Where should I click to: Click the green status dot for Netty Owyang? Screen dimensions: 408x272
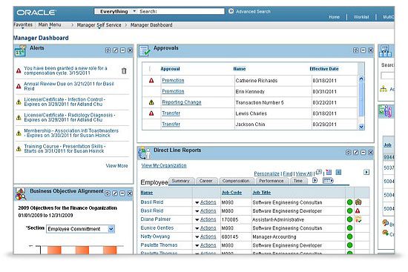[x=349, y=236]
